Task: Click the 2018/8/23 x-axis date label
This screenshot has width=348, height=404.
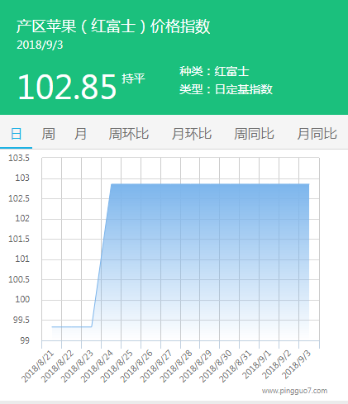Action: tap(78, 366)
